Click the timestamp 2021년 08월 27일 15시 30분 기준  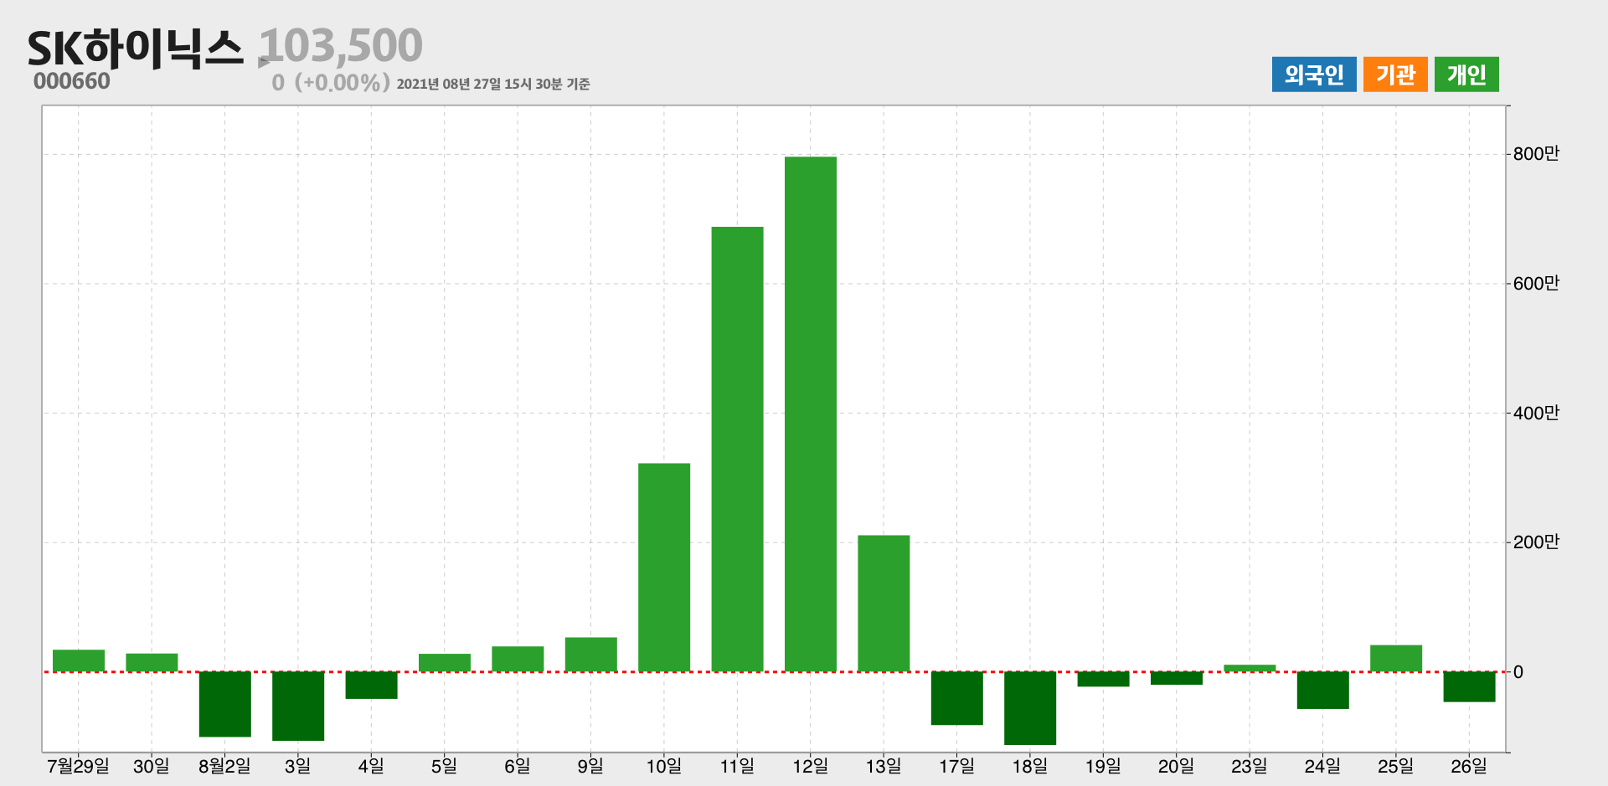pyautogui.click(x=493, y=84)
